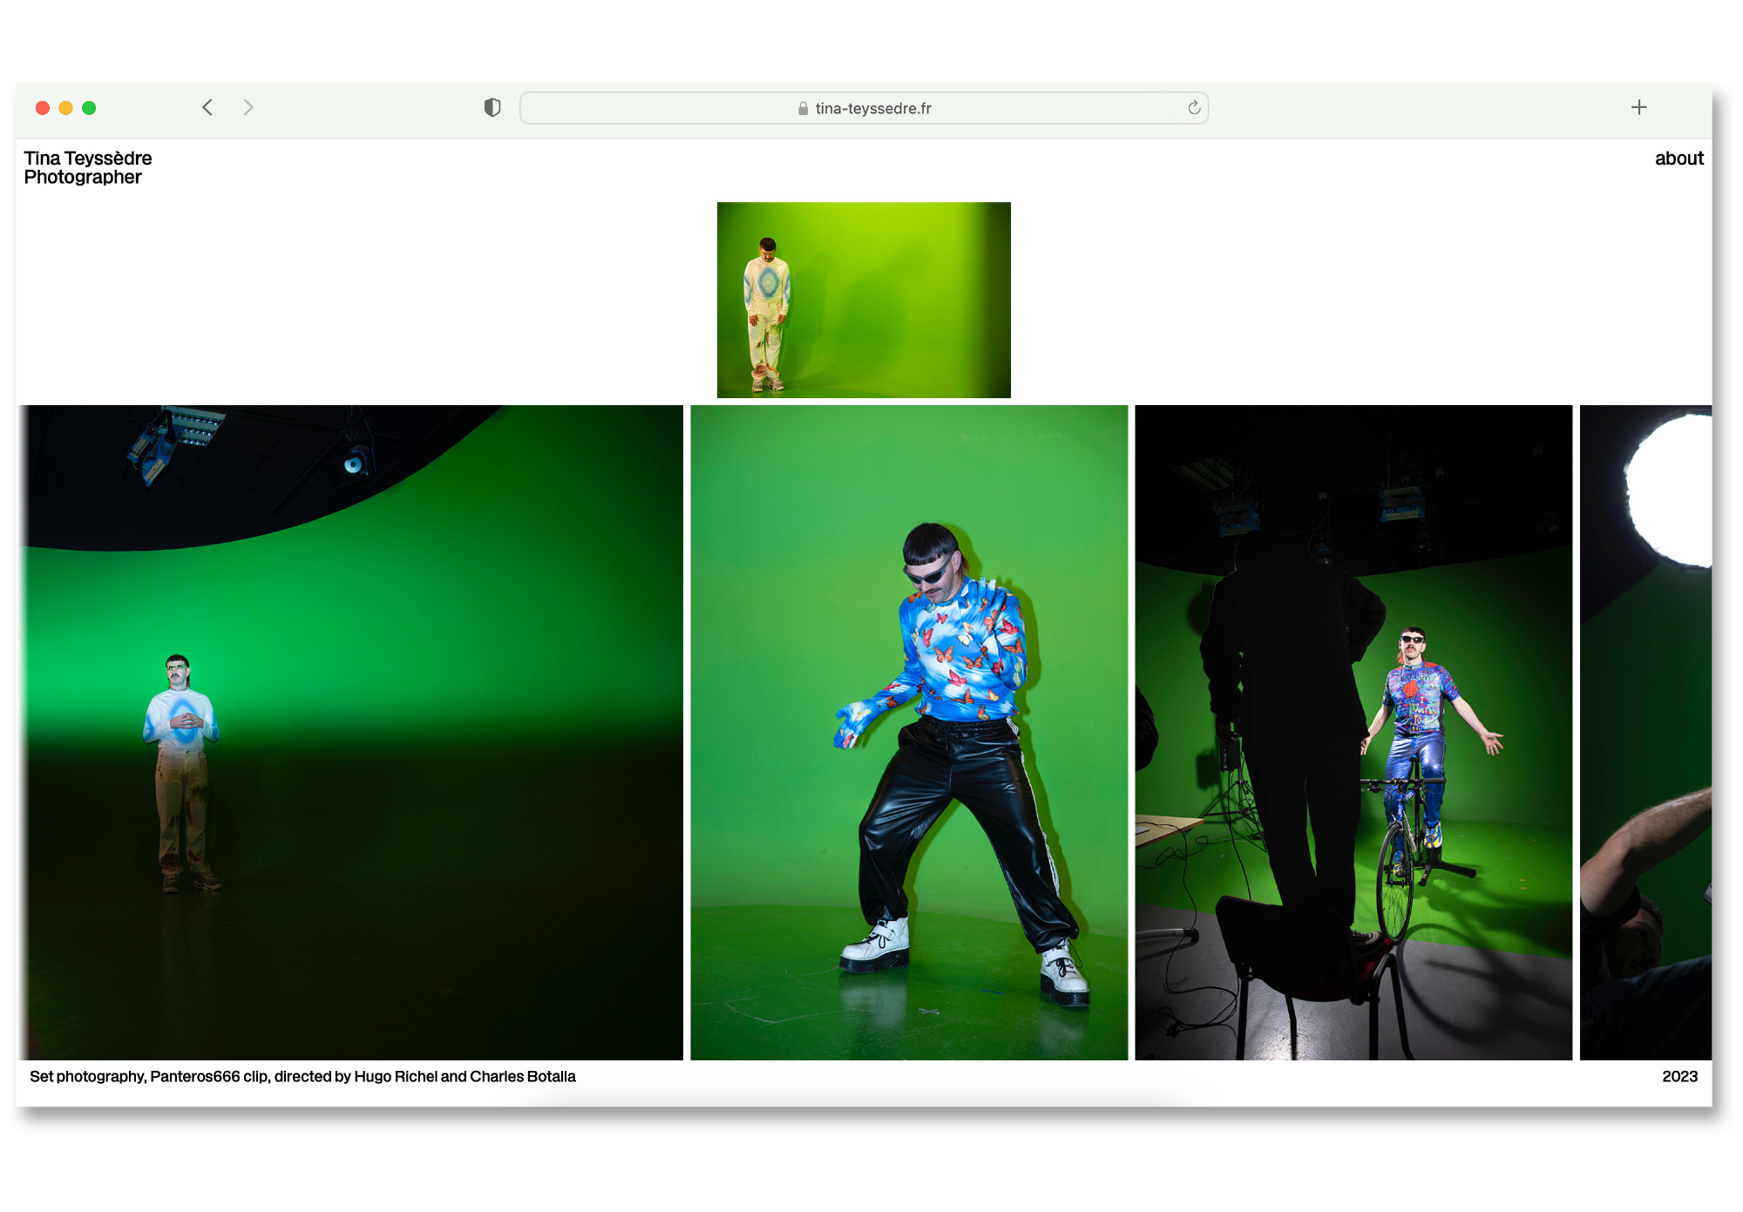Click the Set photography Panteros666 caption
1743x1212 pixels.
[302, 1076]
